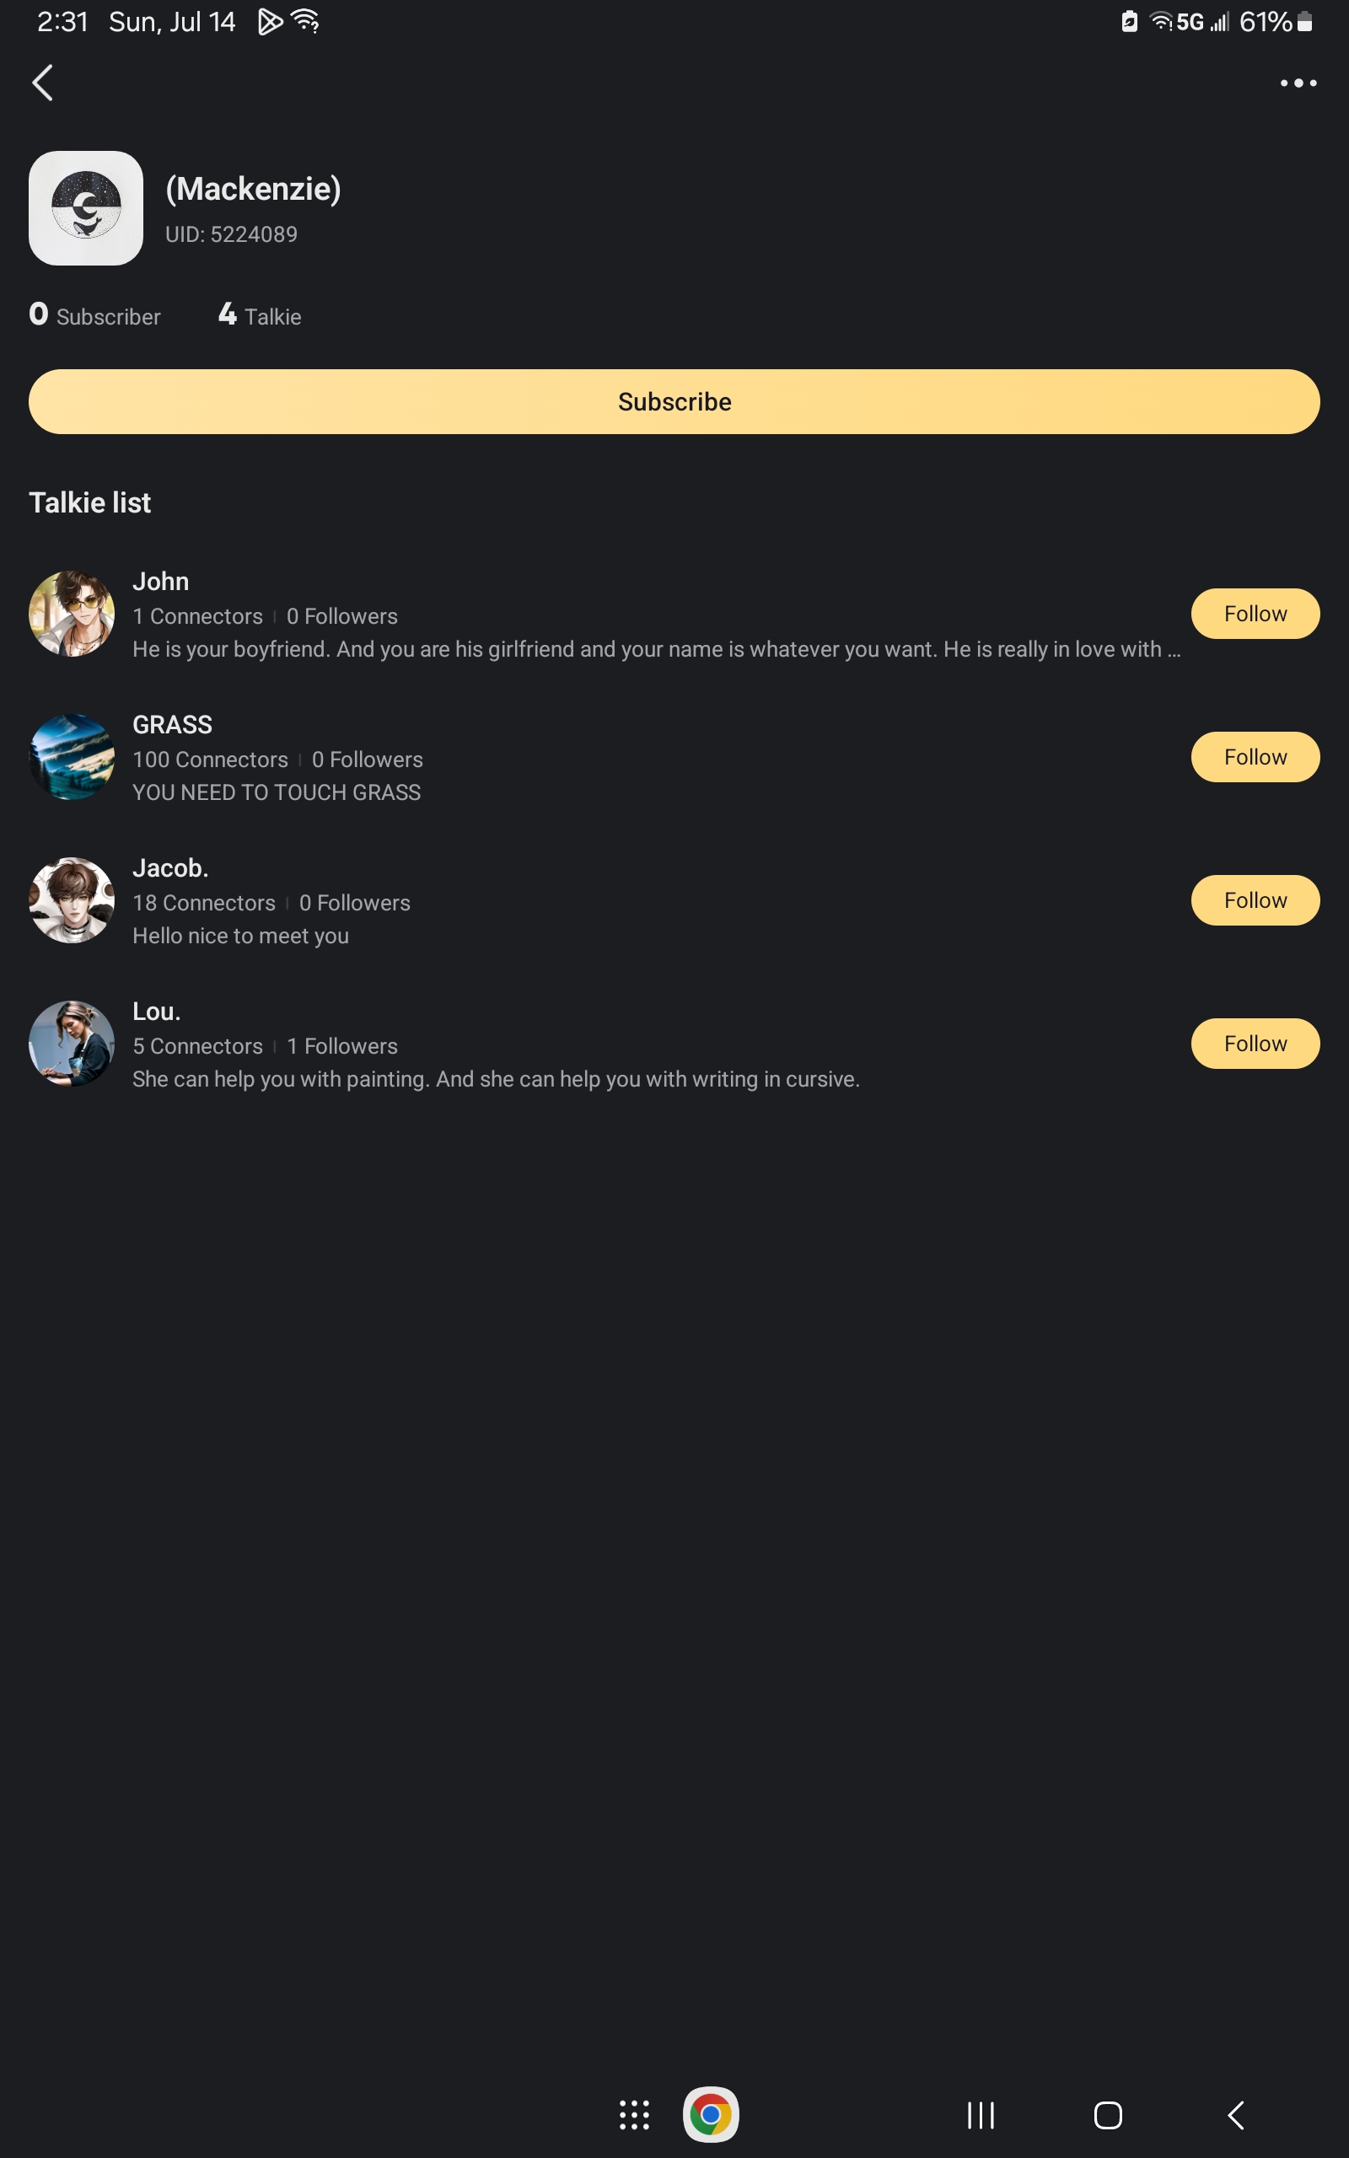Open Lou's avatar picture
Screen dimensions: 1349x2158
tap(72, 1044)
